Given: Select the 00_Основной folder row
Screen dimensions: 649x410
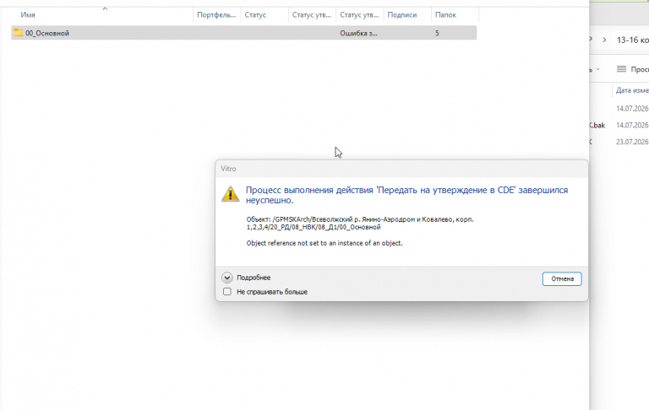Looking at the screenshot, I should pos(243,33).
